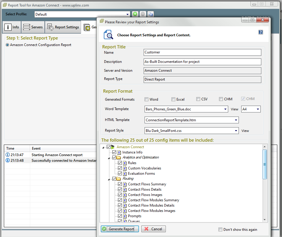Screen dimensions: 282x237
Task: Open the Word Template dropdown
Action: 225,109
